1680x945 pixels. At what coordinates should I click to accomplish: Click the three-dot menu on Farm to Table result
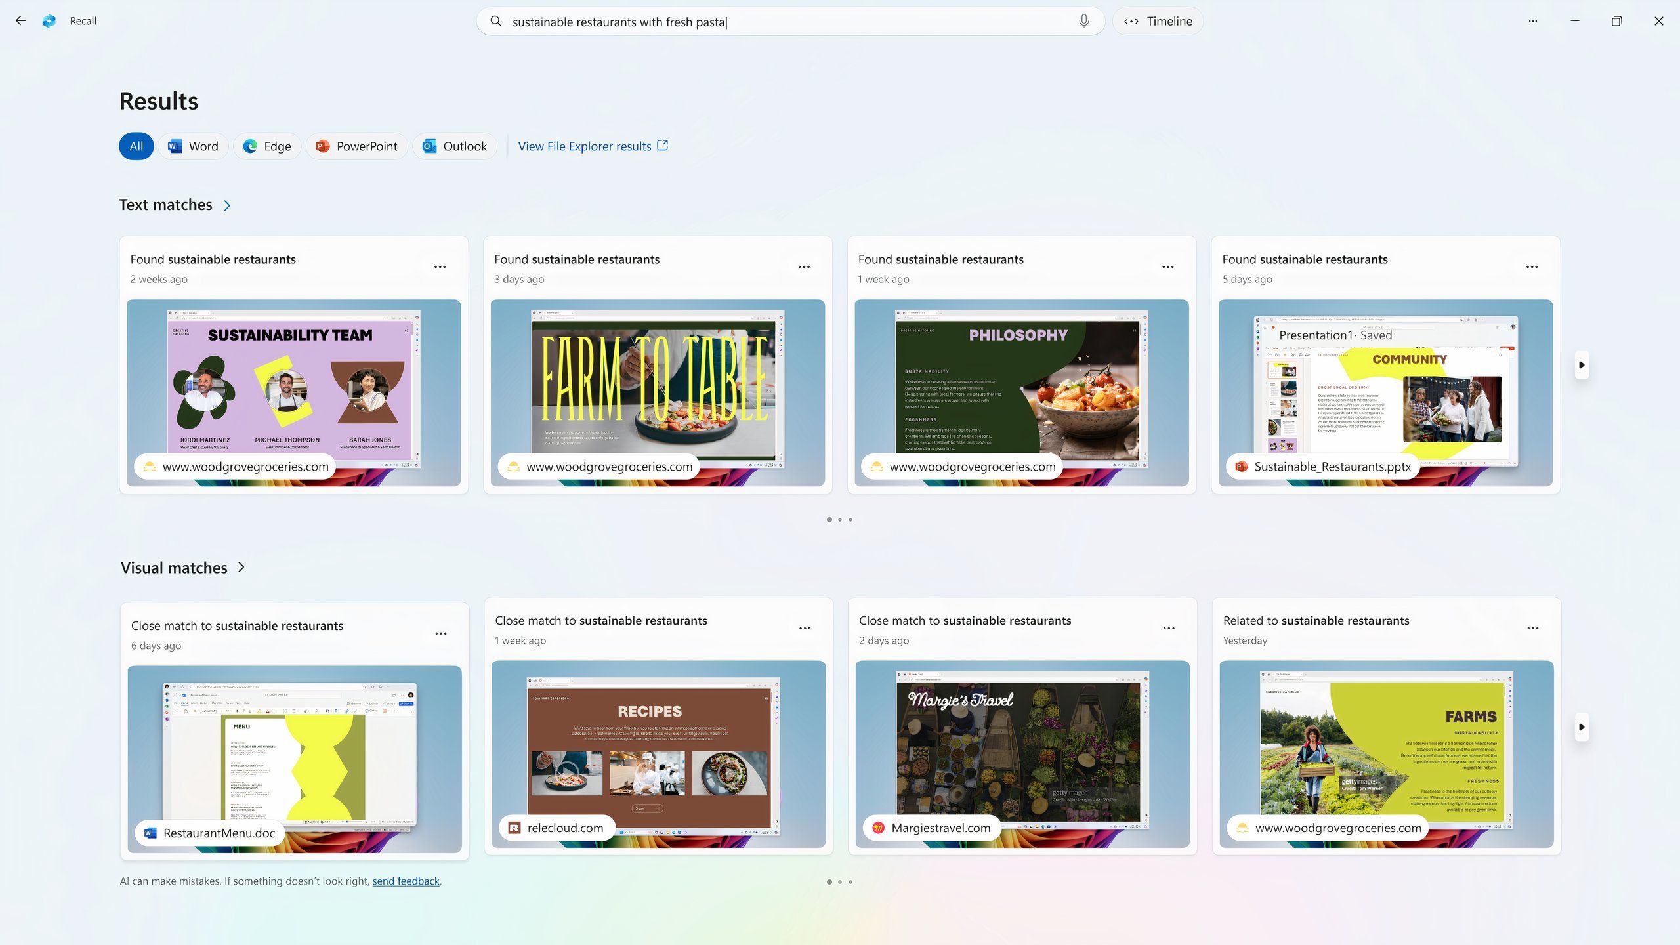point(804,266)
